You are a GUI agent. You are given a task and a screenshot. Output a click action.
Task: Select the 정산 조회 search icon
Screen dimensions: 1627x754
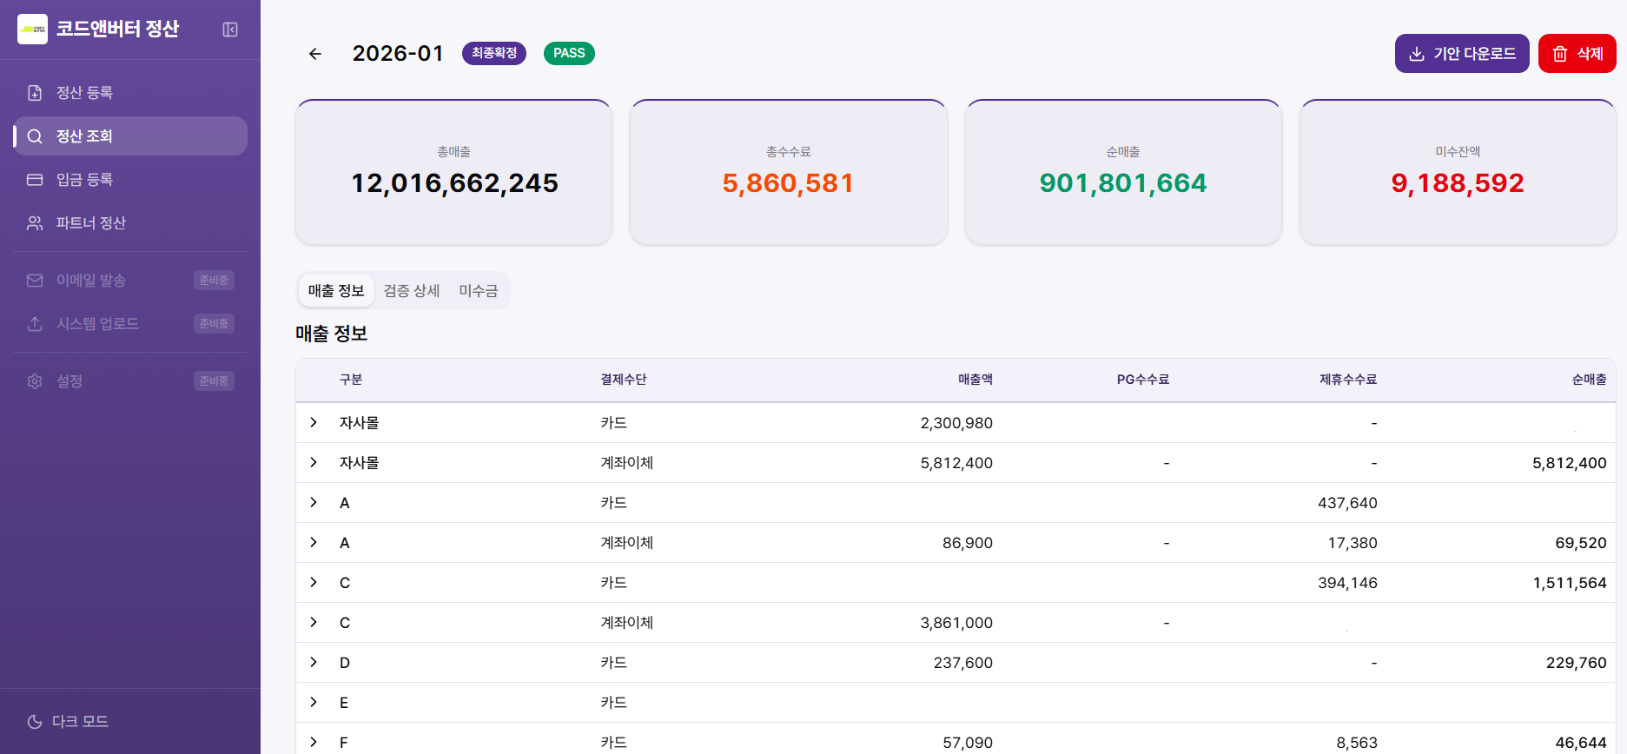35,136
